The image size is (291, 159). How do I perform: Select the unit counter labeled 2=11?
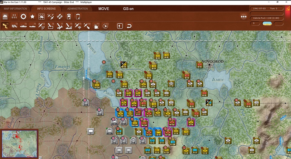pos(166,150)
